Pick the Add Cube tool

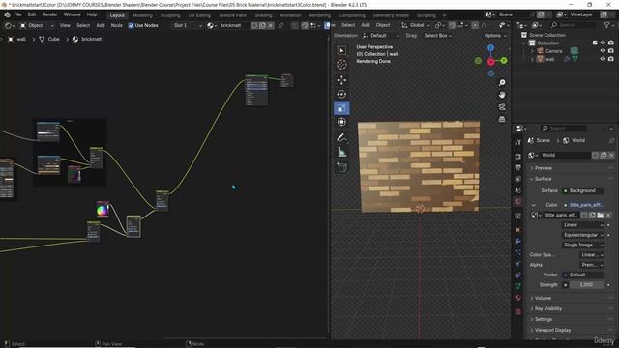click(x=341, y=167)
